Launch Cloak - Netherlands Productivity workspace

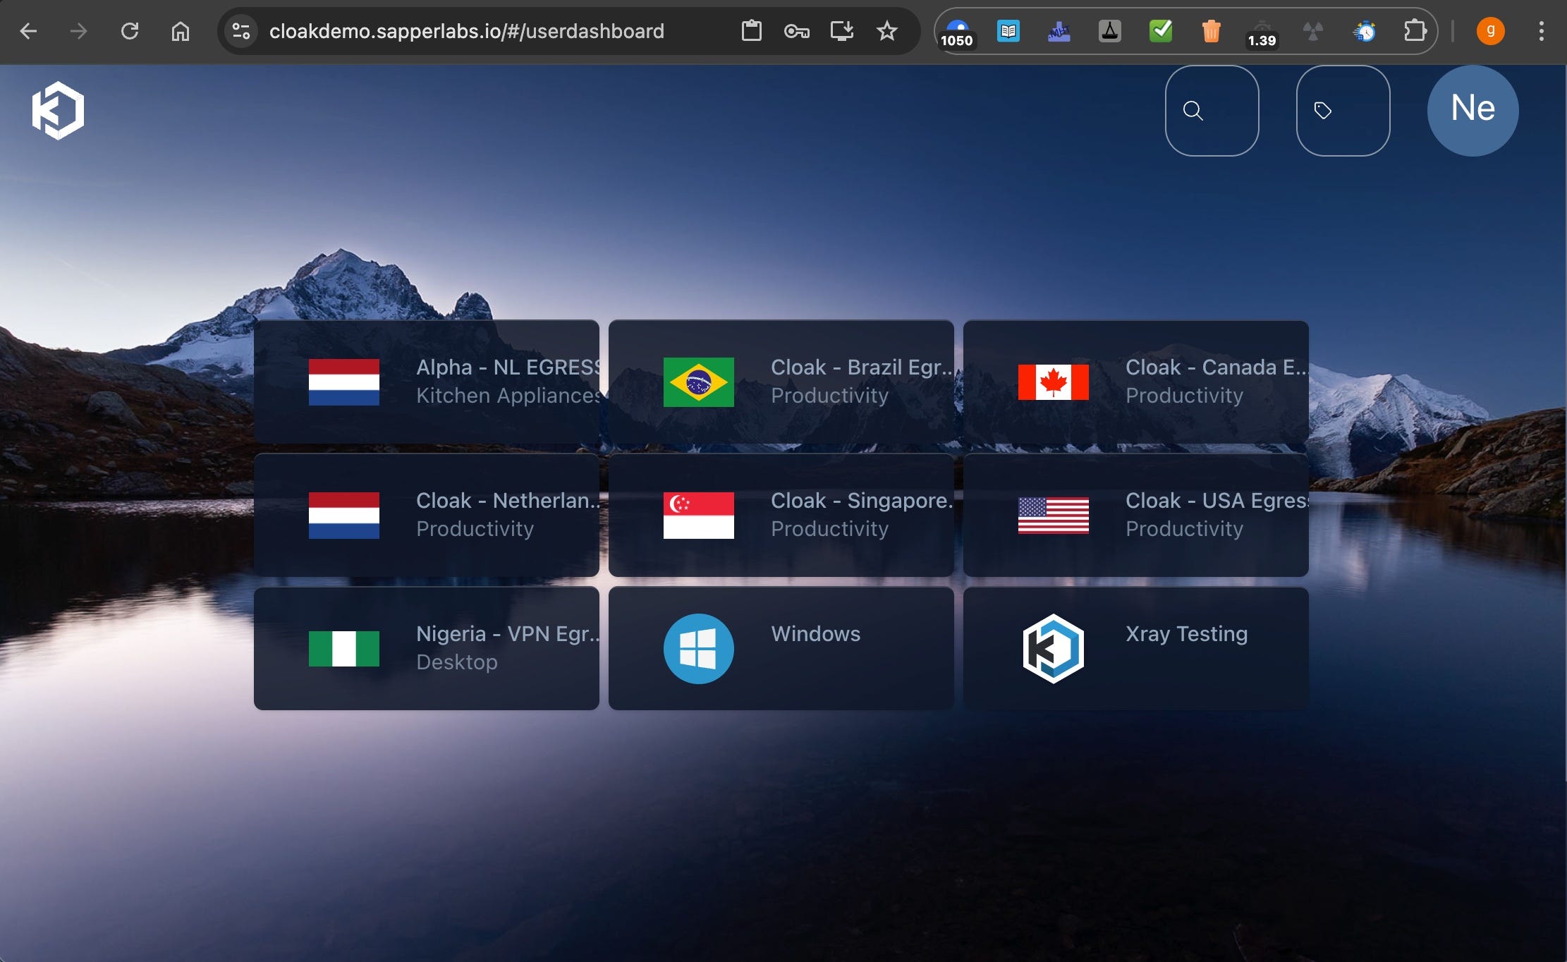426,516
